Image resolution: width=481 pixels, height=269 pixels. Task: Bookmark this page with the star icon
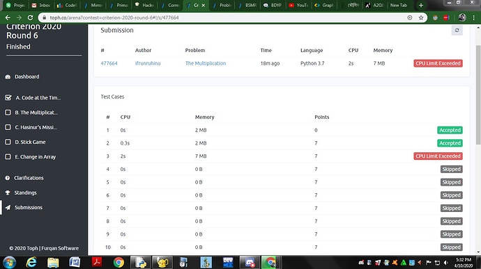click(x=421, y=18)
